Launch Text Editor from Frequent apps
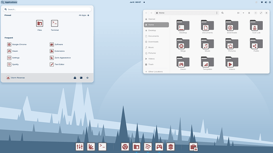Screen dimensions: 273x153 (57, 64)
